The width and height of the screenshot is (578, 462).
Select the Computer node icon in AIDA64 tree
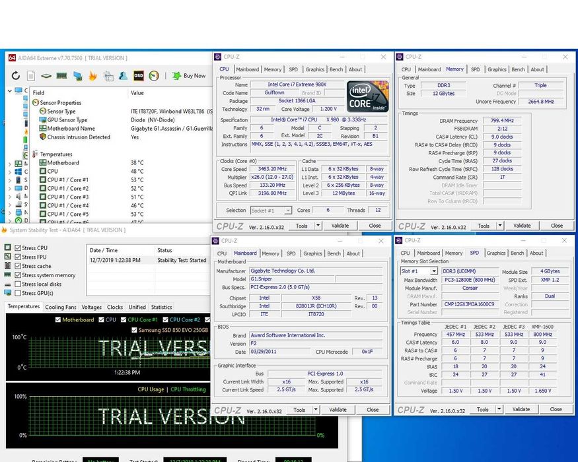click(18, 90)
